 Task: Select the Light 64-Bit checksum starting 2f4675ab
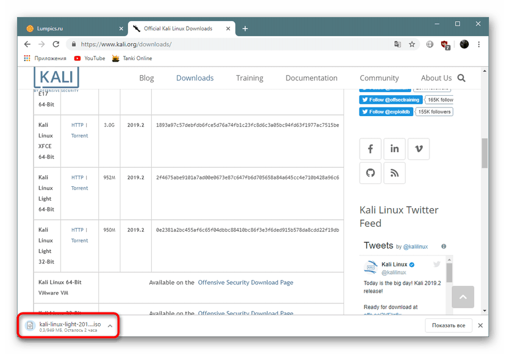[248, 178]
